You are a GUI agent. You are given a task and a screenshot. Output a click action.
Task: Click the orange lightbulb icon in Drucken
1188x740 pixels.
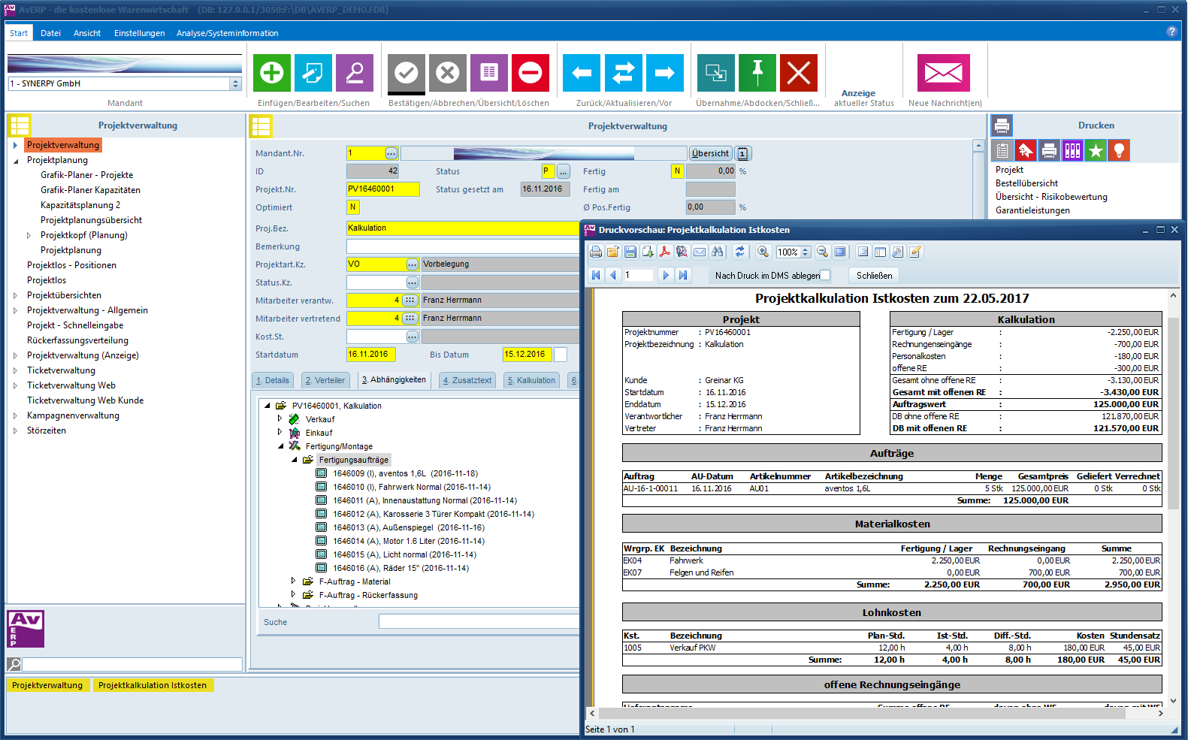1119,151
